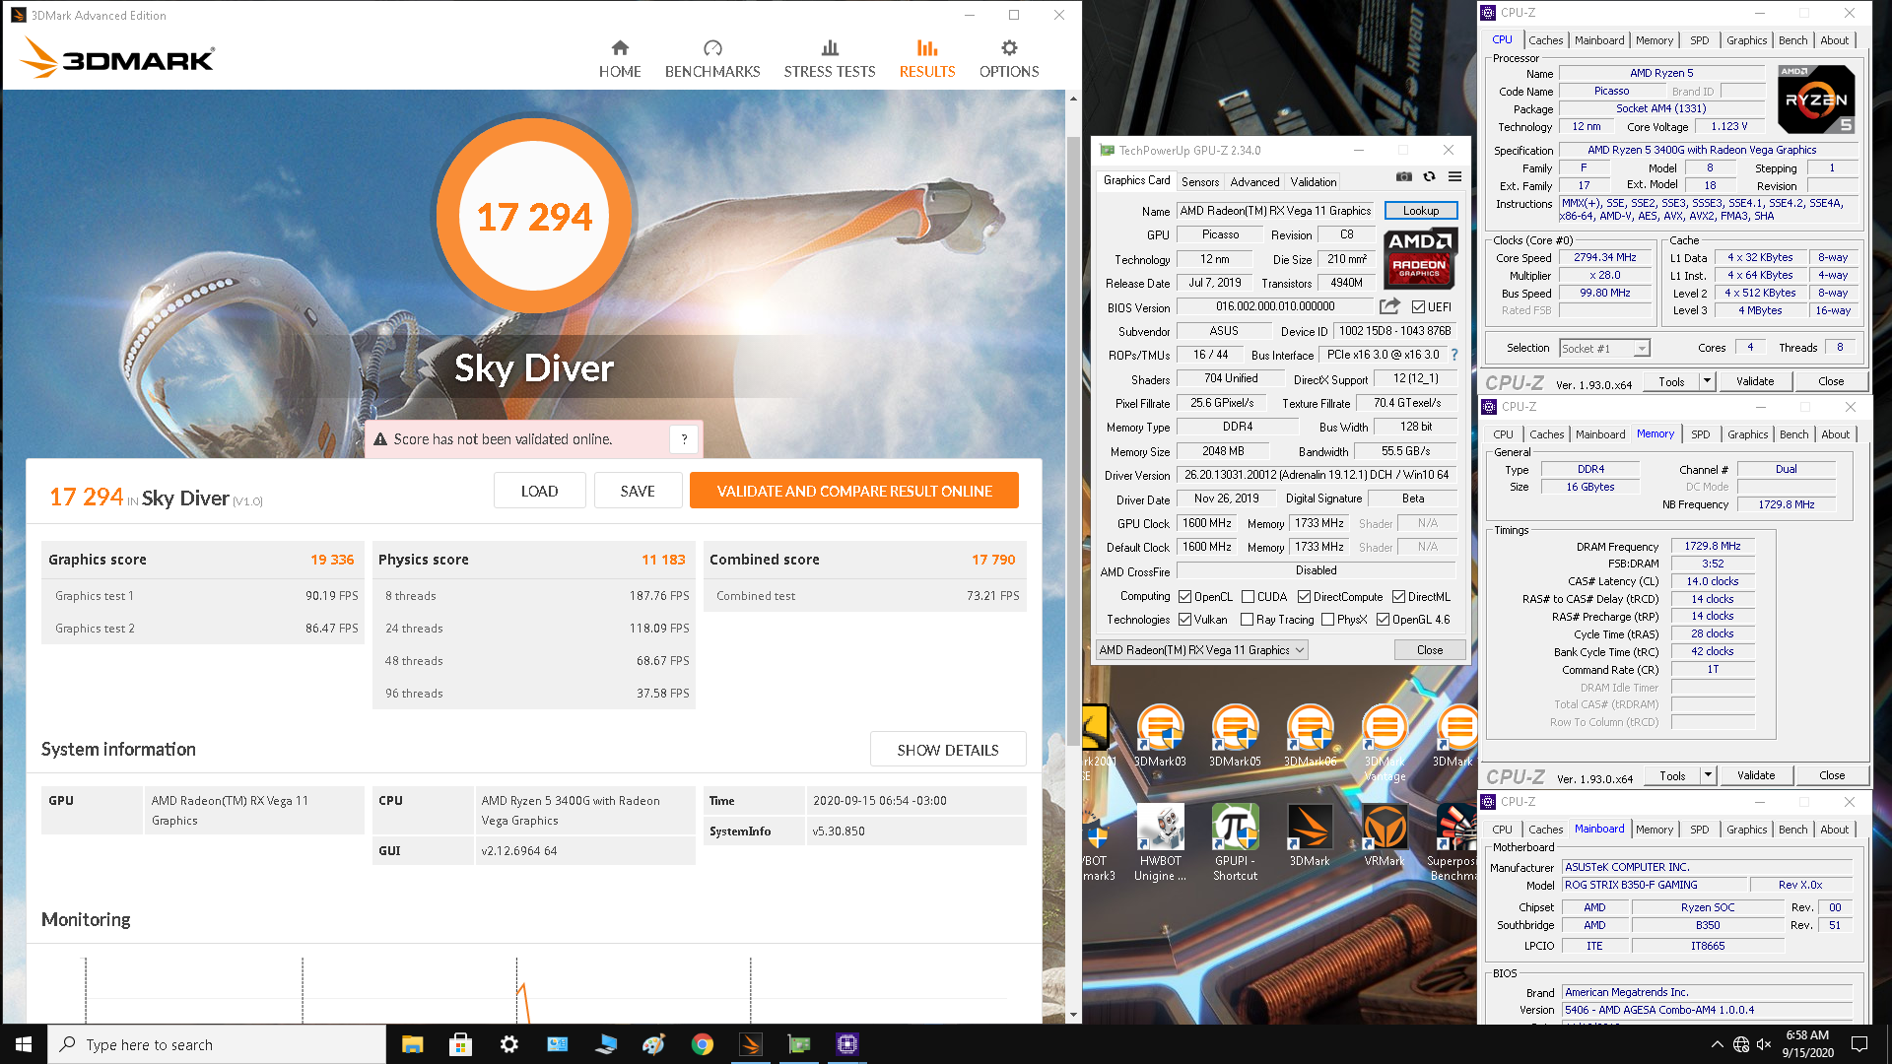1892x1064 pixels.
Task: Open Superposition Benchmark desktop icon
Action: click(x=1453, y=842)
